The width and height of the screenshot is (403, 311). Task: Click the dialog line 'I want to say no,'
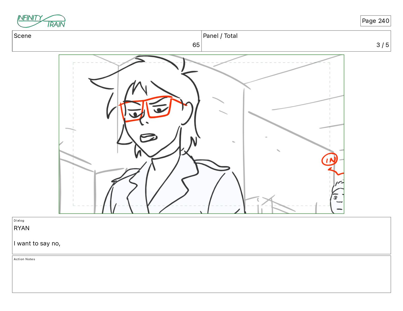(x=37, y=243)
